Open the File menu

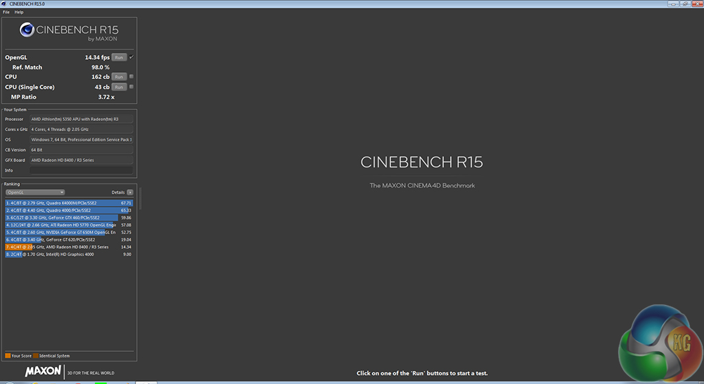pos(6,12)
